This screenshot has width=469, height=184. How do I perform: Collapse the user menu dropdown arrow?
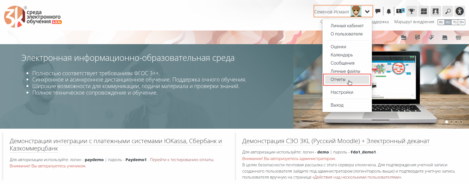(x=367, y=12)
